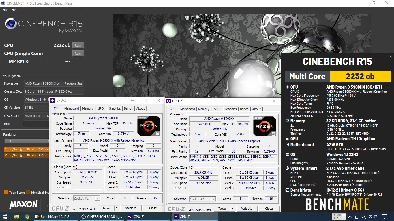394x221 pixels.
Task: Click the Motherboard section icon in BenchMate panel
Action: [x=287, y=145]
